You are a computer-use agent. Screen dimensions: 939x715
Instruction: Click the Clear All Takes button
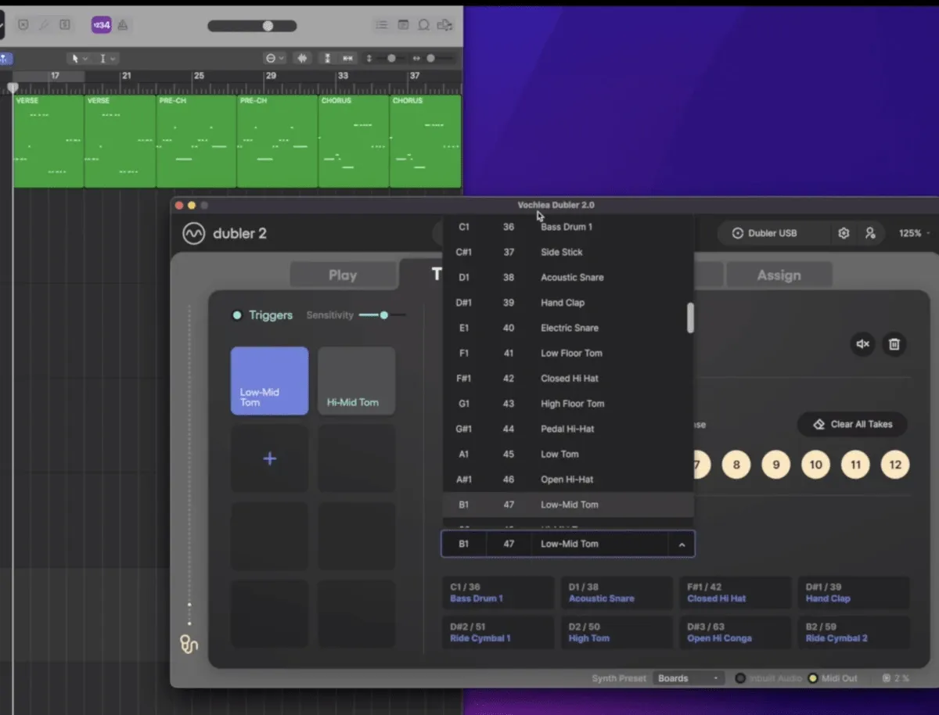[852, 424]
